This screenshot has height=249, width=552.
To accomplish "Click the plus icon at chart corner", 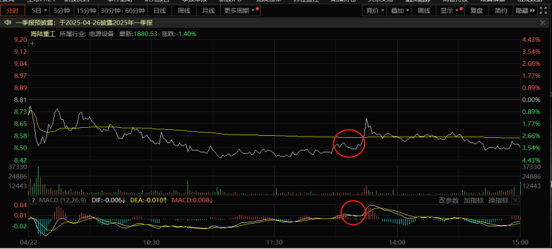I will click(x=32, y=44).
